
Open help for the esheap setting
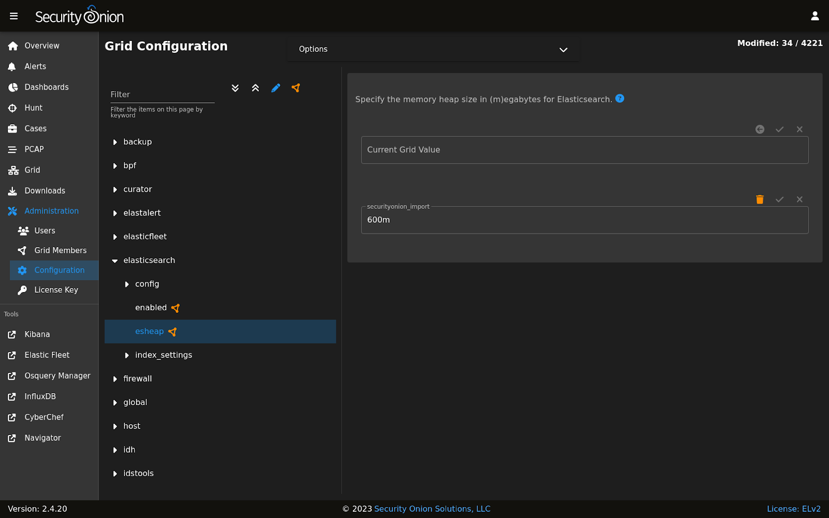pos(620,98)
